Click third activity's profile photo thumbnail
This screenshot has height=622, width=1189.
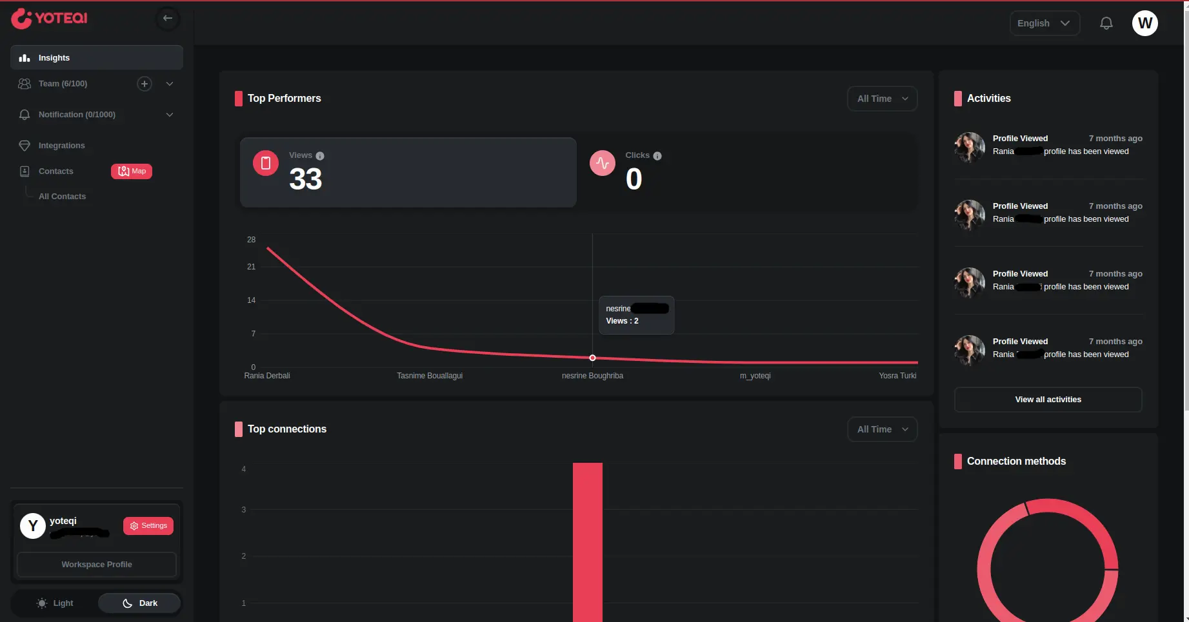coord(970,283)
